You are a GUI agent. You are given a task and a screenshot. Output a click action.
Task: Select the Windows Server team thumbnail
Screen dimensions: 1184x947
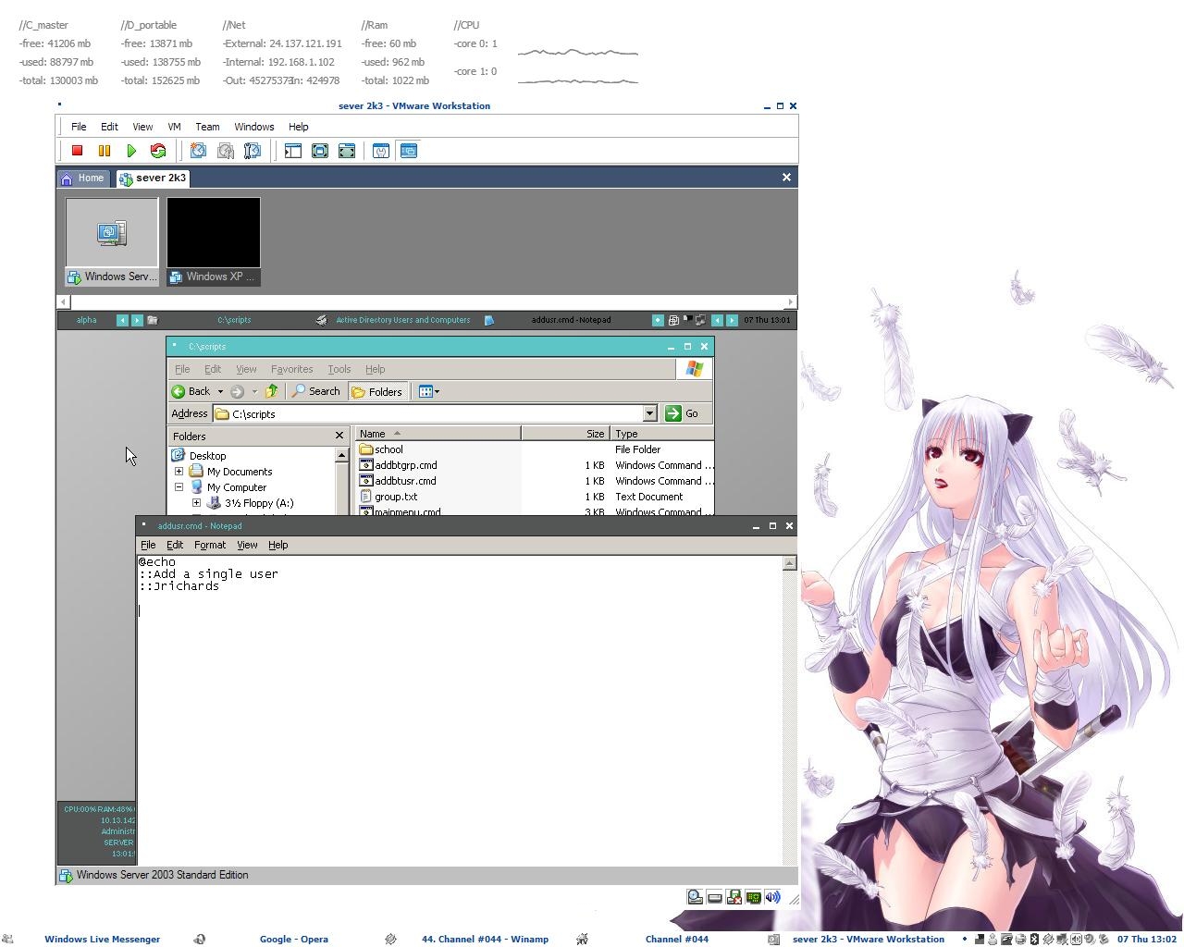click(112, 241)
